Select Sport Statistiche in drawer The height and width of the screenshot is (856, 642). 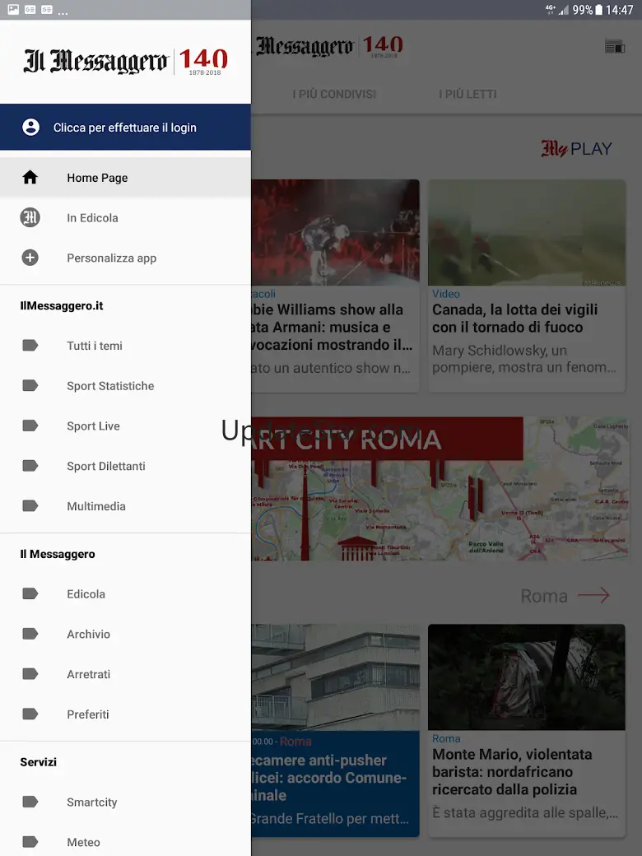pyautogui.click(x=126, y=385)
